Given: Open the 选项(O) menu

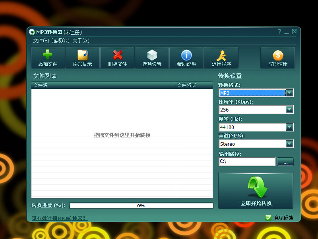Looking at the screenshot, I should tap(60, 40).
